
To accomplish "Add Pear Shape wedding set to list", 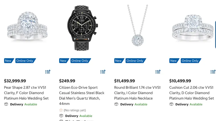I will pos(48,72).
